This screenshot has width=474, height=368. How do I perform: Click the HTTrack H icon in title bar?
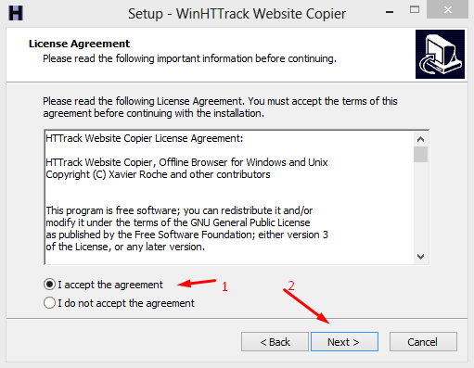(16, 13)
